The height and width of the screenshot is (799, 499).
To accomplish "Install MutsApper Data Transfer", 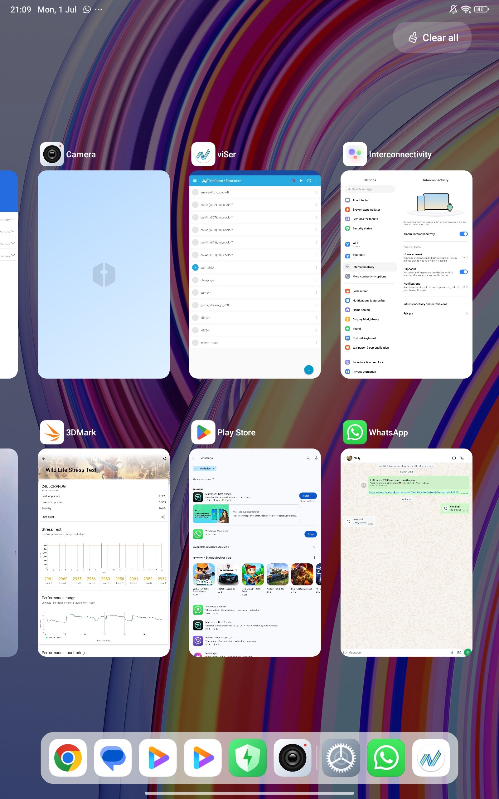I will [306, 496].
